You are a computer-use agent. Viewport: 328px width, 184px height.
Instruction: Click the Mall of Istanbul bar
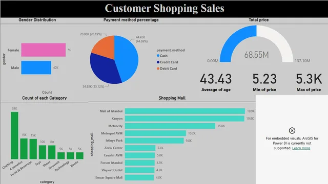[185, 111]
